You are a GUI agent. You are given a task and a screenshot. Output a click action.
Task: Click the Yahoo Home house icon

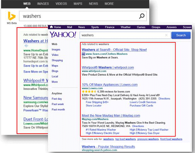click(x=51, y=27)
